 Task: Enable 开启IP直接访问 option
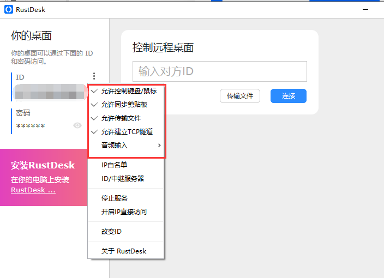tap(124, 212)
